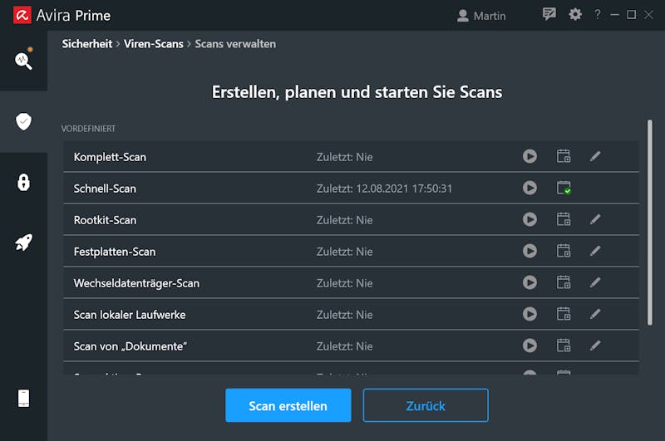The width and height of the screenshot is (665, 441).
Task: Start the Scan von Dokumente play icon
Action: pos(530,345)
